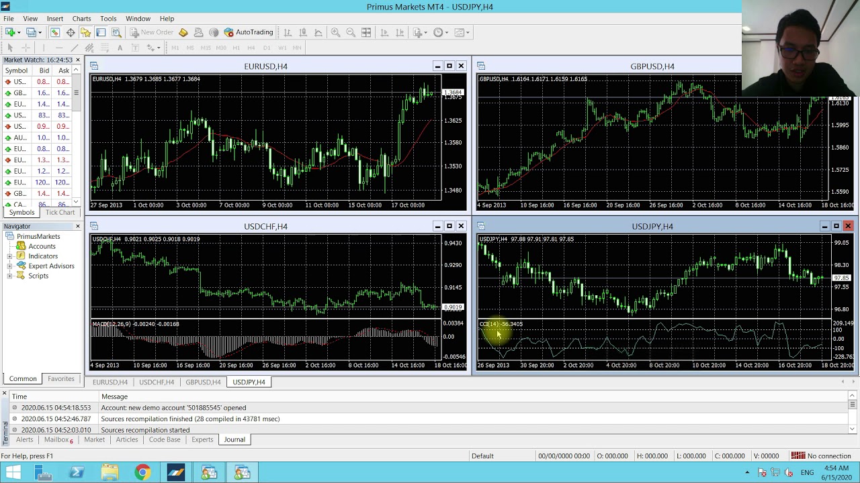Select the text label tool
860x483 pixels.
point(135,48)
